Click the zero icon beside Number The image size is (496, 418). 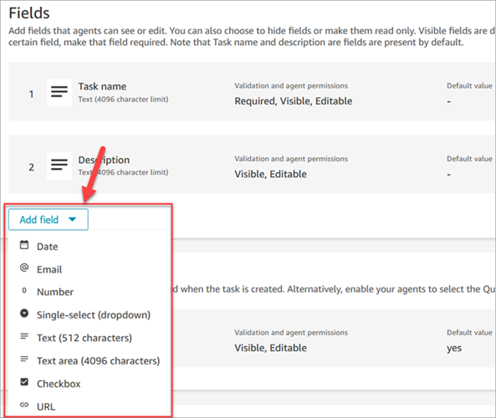(24, 290)
